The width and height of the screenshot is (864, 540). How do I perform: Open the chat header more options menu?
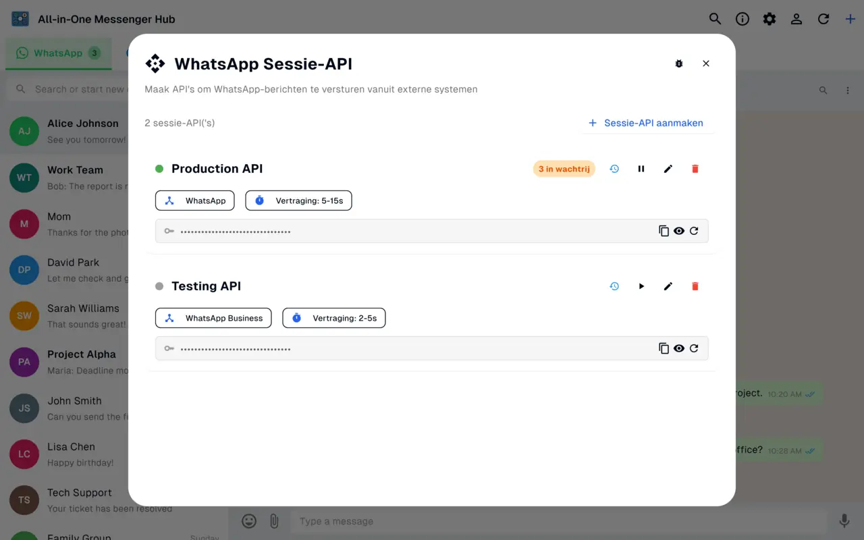tap(848, 90)
